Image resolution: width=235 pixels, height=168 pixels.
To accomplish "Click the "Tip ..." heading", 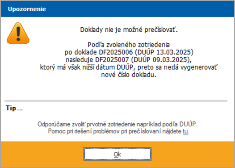I will click(14, 108).
